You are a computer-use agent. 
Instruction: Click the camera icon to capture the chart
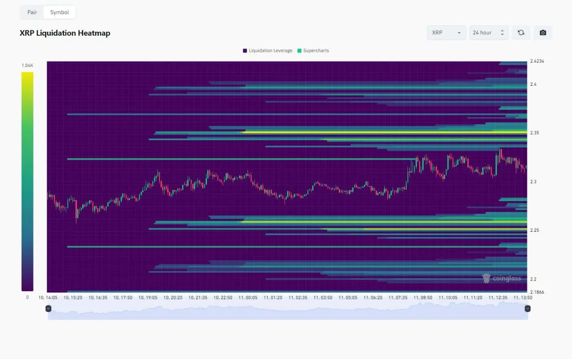point(543,32)
